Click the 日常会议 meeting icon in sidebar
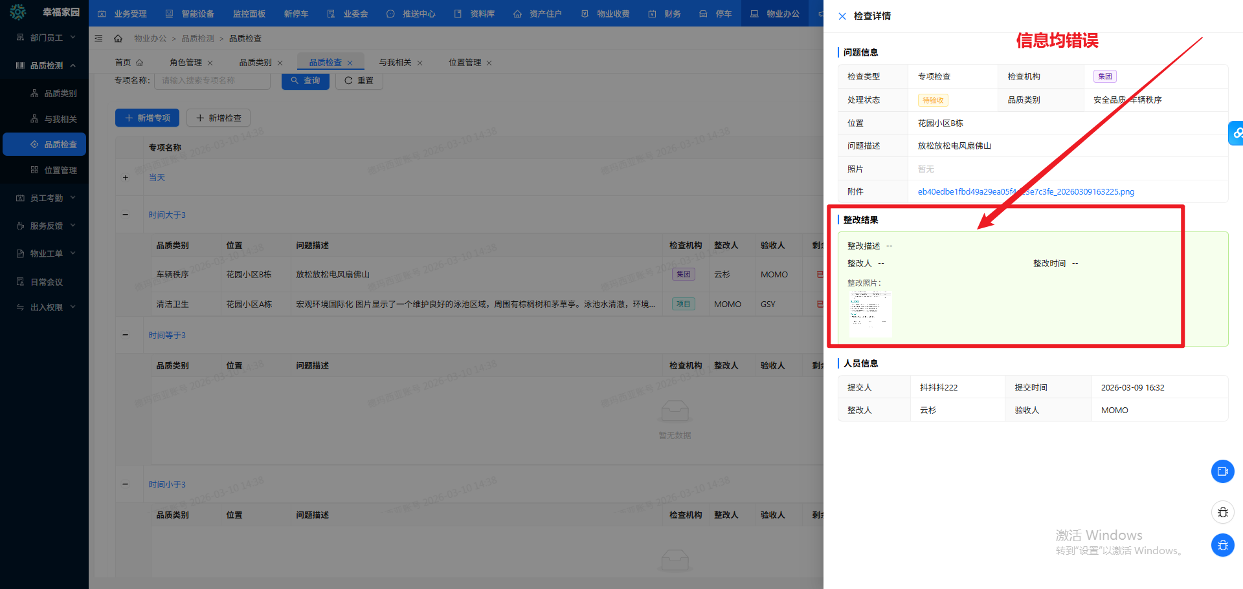1243x589 pixels. coord(21,281)
